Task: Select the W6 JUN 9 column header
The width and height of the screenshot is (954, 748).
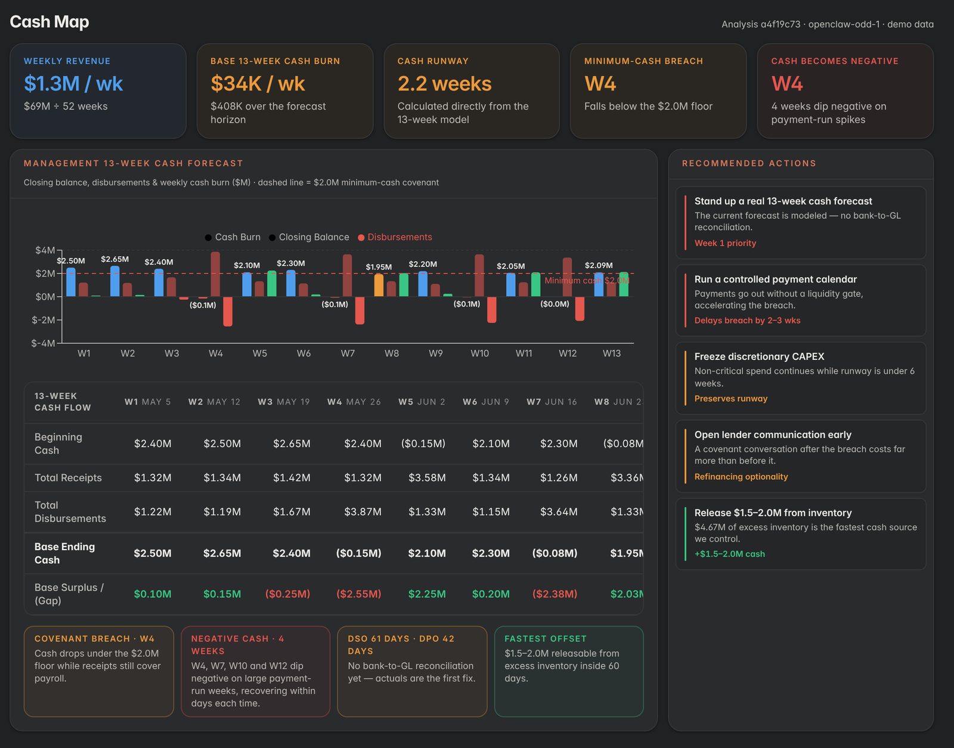Action: click(x=486, y=402)
